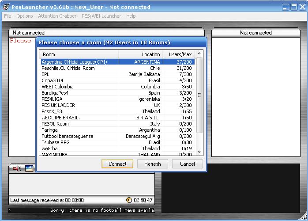
Task: Cancel the room selection dialog
Action: [x=188, y=164]
